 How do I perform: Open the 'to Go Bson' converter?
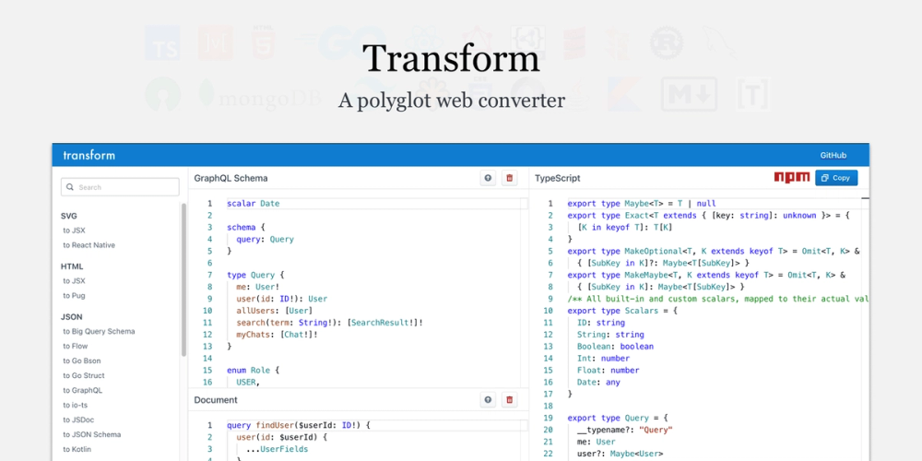point(82,361)
